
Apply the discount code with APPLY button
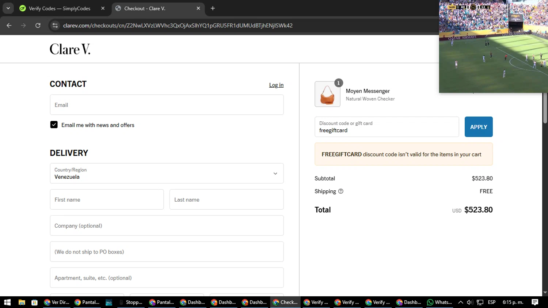(x=479, y=127)
